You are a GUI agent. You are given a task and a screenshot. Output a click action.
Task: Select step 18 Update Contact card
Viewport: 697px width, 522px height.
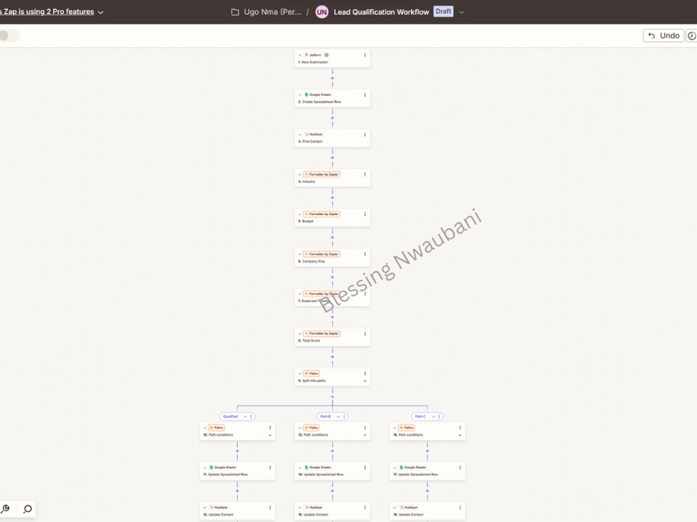427,511
